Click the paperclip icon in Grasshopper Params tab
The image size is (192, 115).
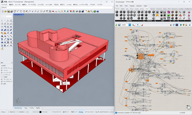(184, 18)
